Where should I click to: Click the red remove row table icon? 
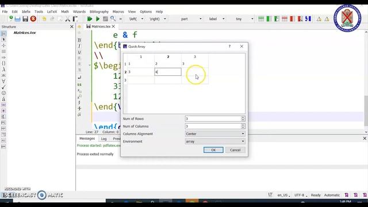pyautogui.click(x=285, y=19)
